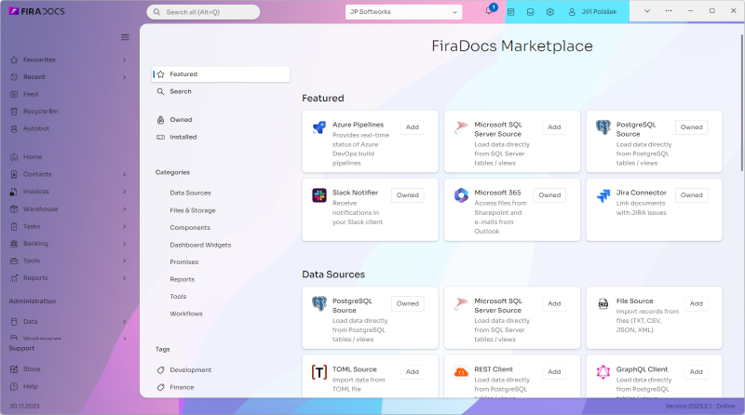Expand the Banking chevron
This screenshot has height=415, width=745.
125,244
